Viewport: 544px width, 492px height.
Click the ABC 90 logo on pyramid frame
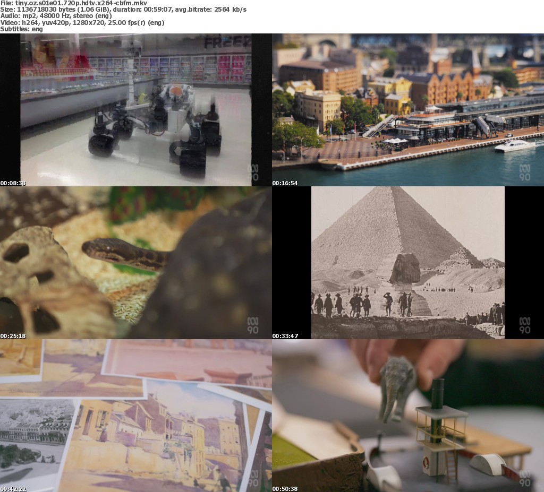524,325
